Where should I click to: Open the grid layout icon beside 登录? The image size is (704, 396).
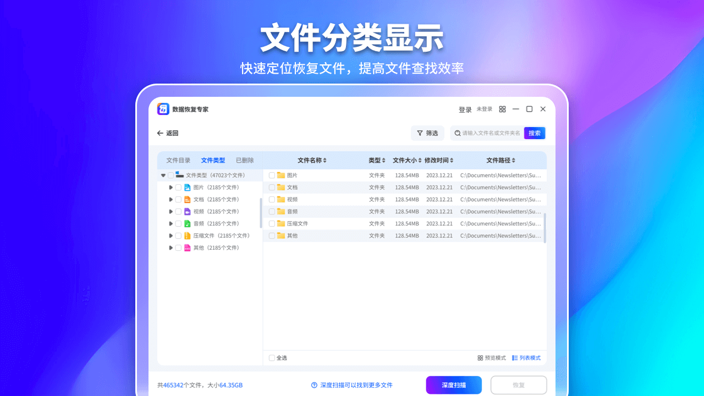pyautogui.click(x=502, y=109)
